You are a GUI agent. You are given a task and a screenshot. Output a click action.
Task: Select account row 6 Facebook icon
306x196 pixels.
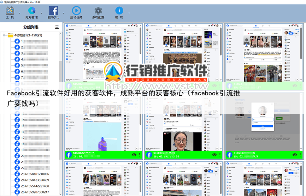click(17, 72)
